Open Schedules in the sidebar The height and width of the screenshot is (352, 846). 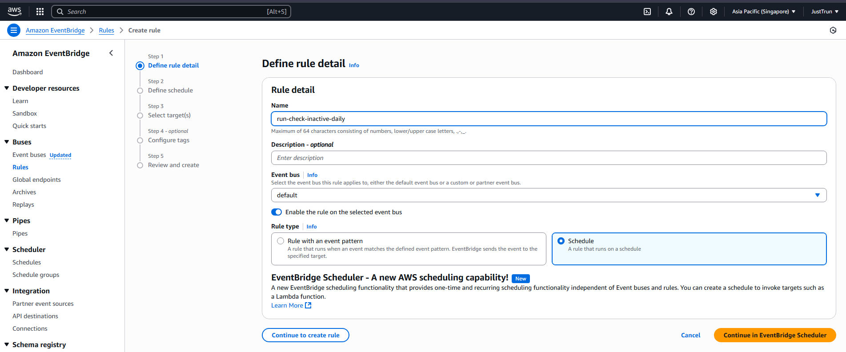(x=27, y=262)
